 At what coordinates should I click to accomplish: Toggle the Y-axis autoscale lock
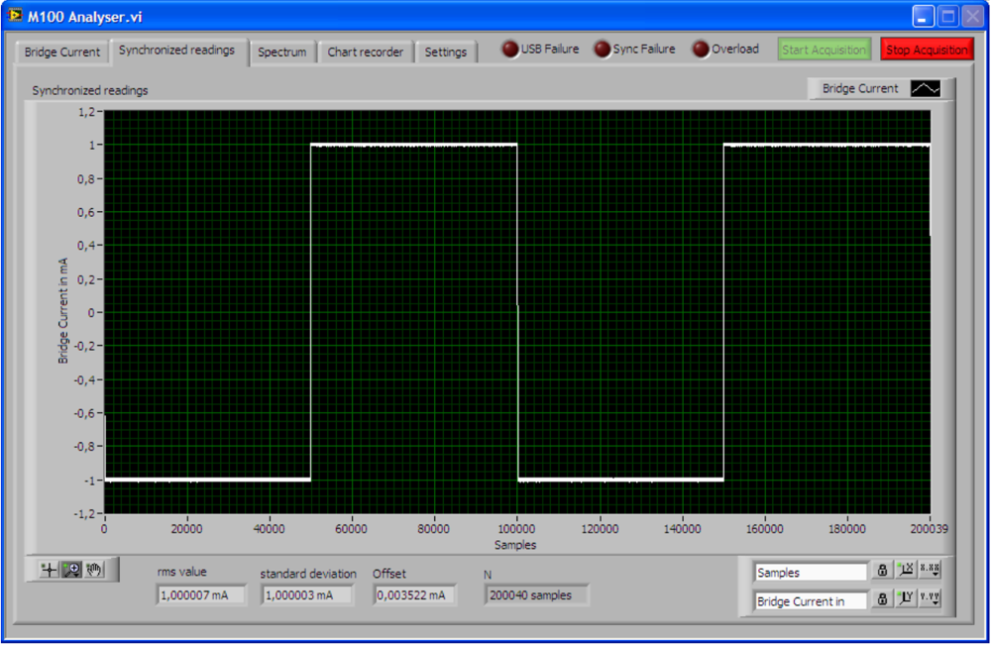[x=882, y=598]
